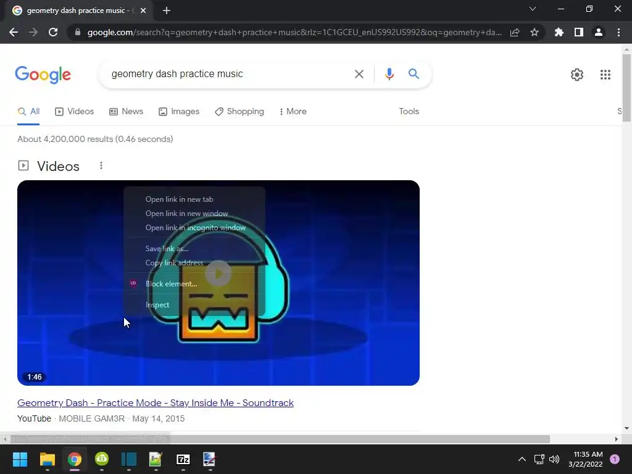Image resolution: width=632 pixels, height=474 pixels.
Task: View site security lock information
Action: click(78, 32)
